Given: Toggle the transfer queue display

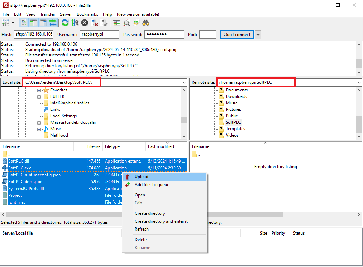Looking at the screenshot, I should coord(53,23).
